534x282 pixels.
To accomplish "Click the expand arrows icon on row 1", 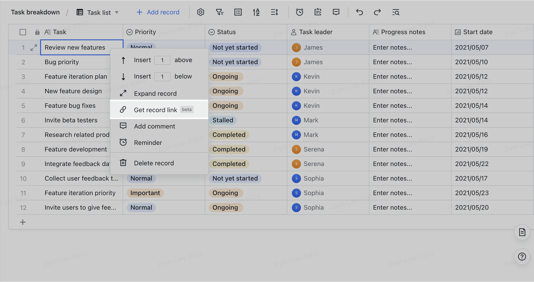I will [34, 47].
